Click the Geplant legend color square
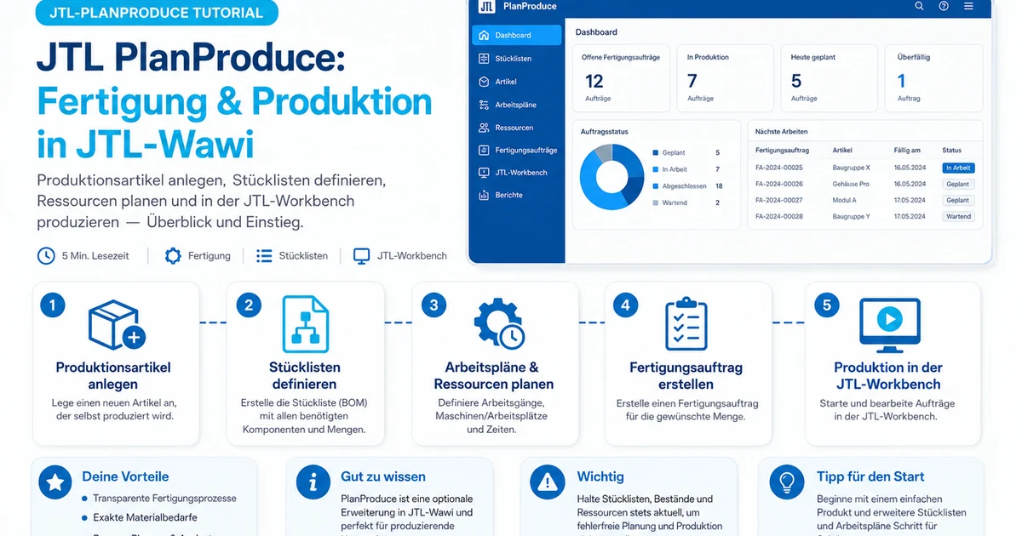 click(655, 153)
